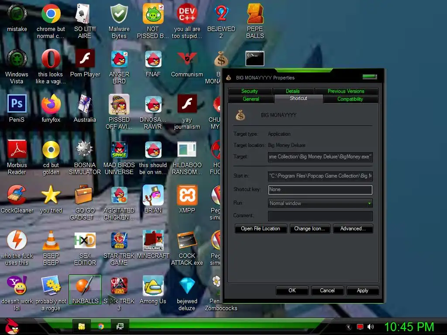This screenshot has width=447, height=335.
Task: Click the Target path field
Action: point(320,157)
